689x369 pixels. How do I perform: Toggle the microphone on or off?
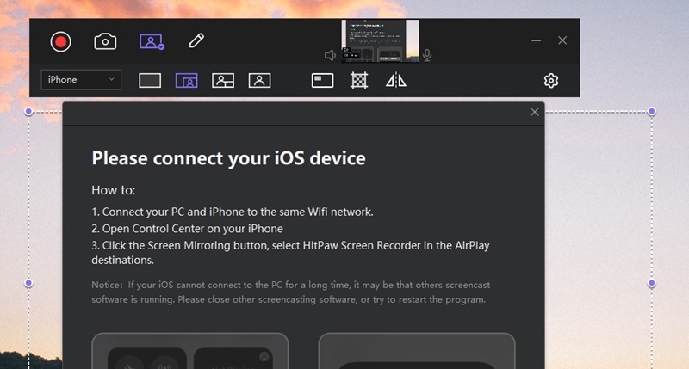[x=427, y=56]
